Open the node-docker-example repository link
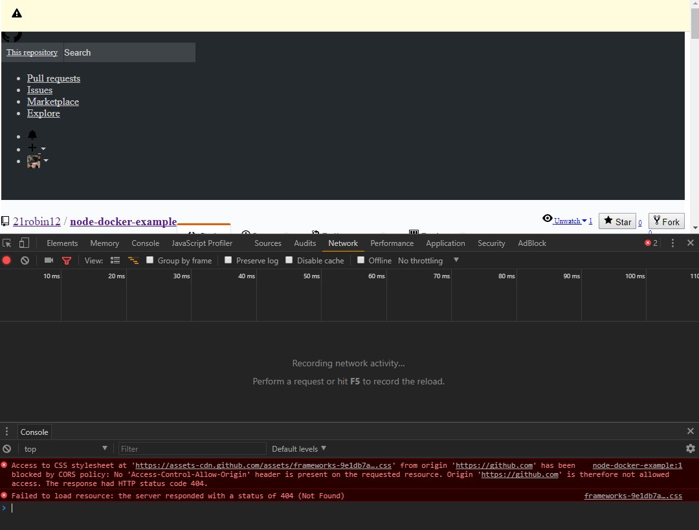The width and height of the screenshot is (699, 530). click(x=124, y=221)
